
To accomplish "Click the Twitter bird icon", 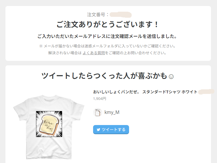I will point(99,130).
